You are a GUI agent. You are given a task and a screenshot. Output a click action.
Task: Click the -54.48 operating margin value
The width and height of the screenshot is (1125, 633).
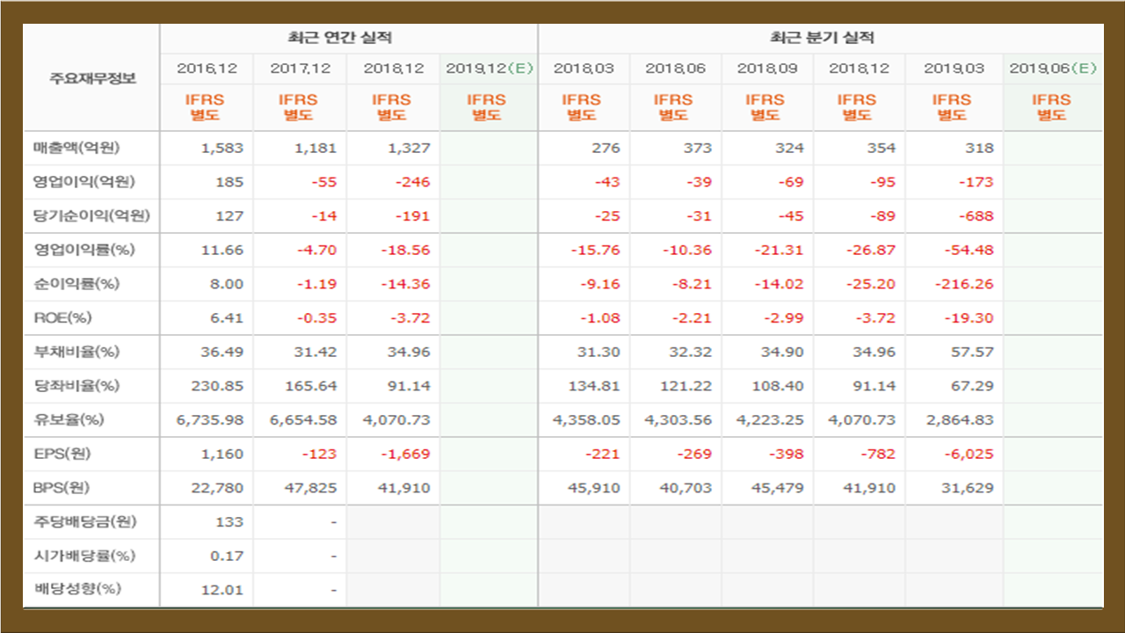[x=969, y=250]
